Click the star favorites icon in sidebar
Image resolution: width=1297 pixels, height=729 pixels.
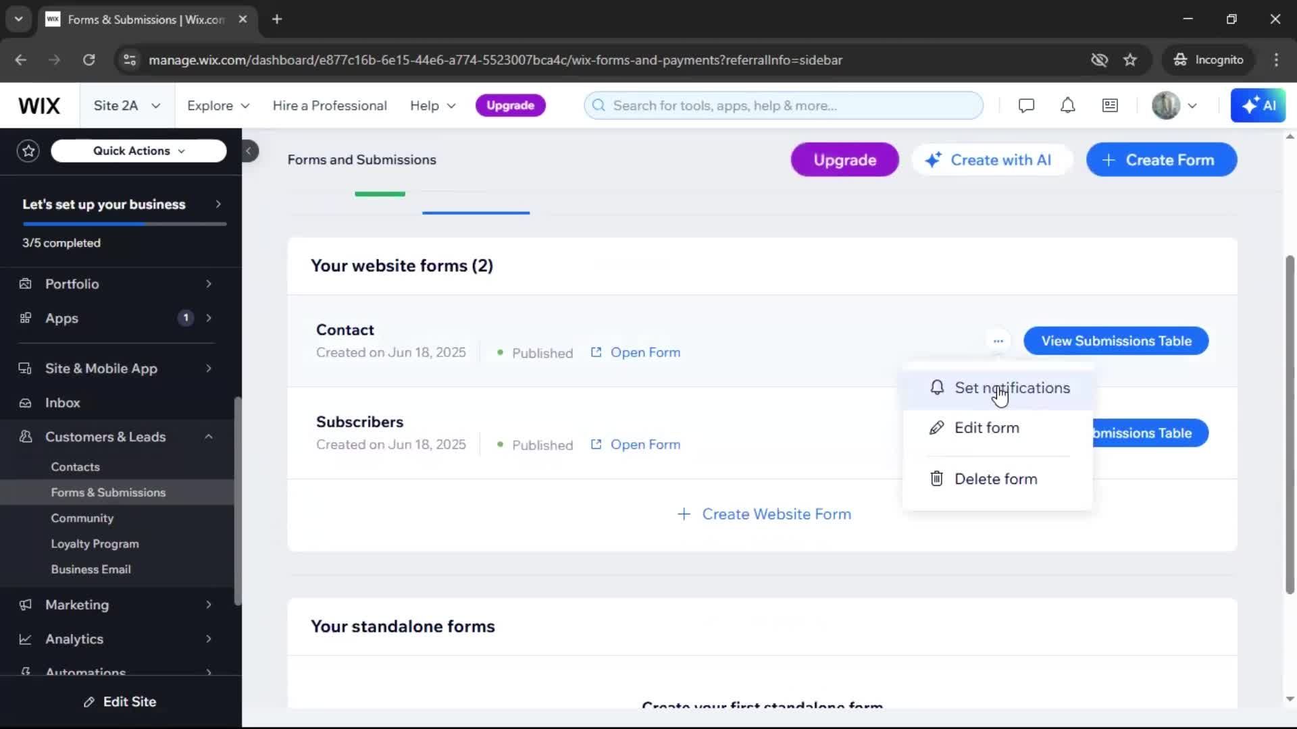tap(28, 151)
